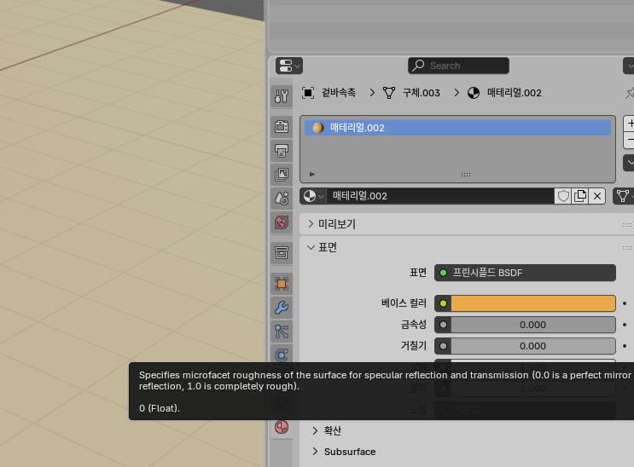Toggle the pin icon on properties header
The height and width of the screenshot is (467, 634).
[x=630, y=94]
